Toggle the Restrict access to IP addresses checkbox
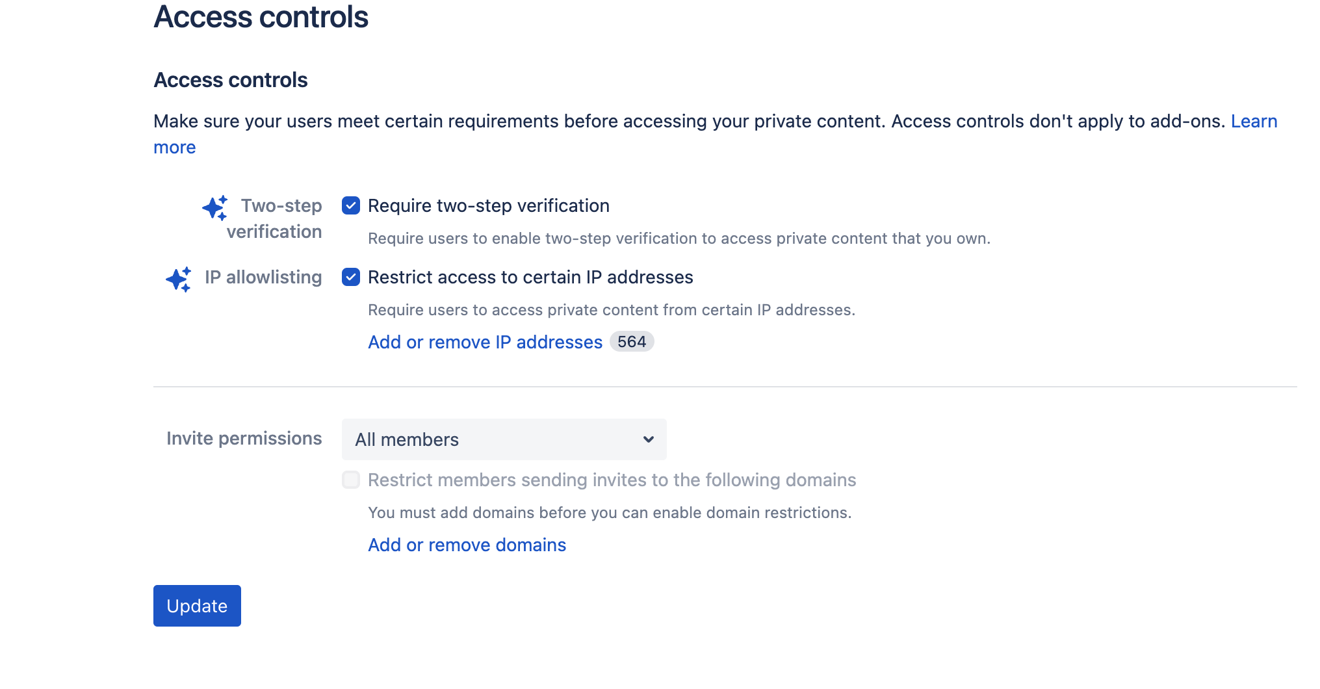Image resolution: width=1320 pixels, height=689 pixels. [x=351, y=278]
